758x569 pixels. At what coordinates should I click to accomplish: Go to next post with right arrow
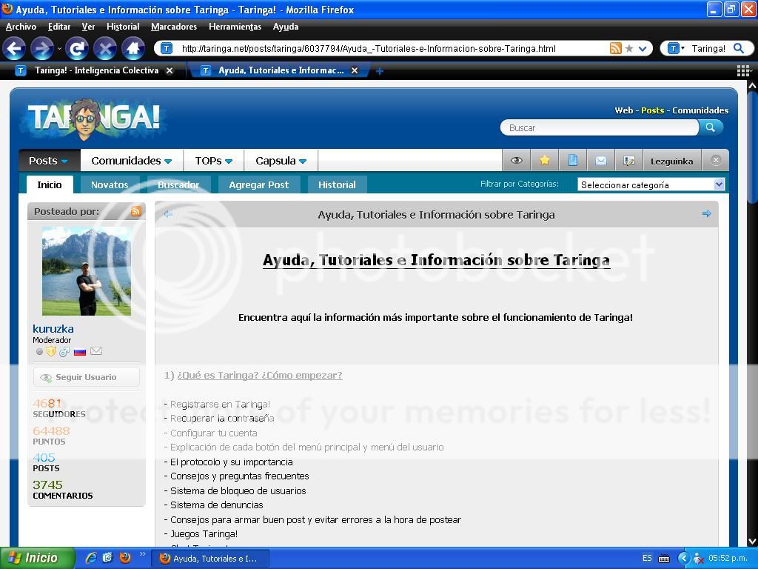pos(706,213)
